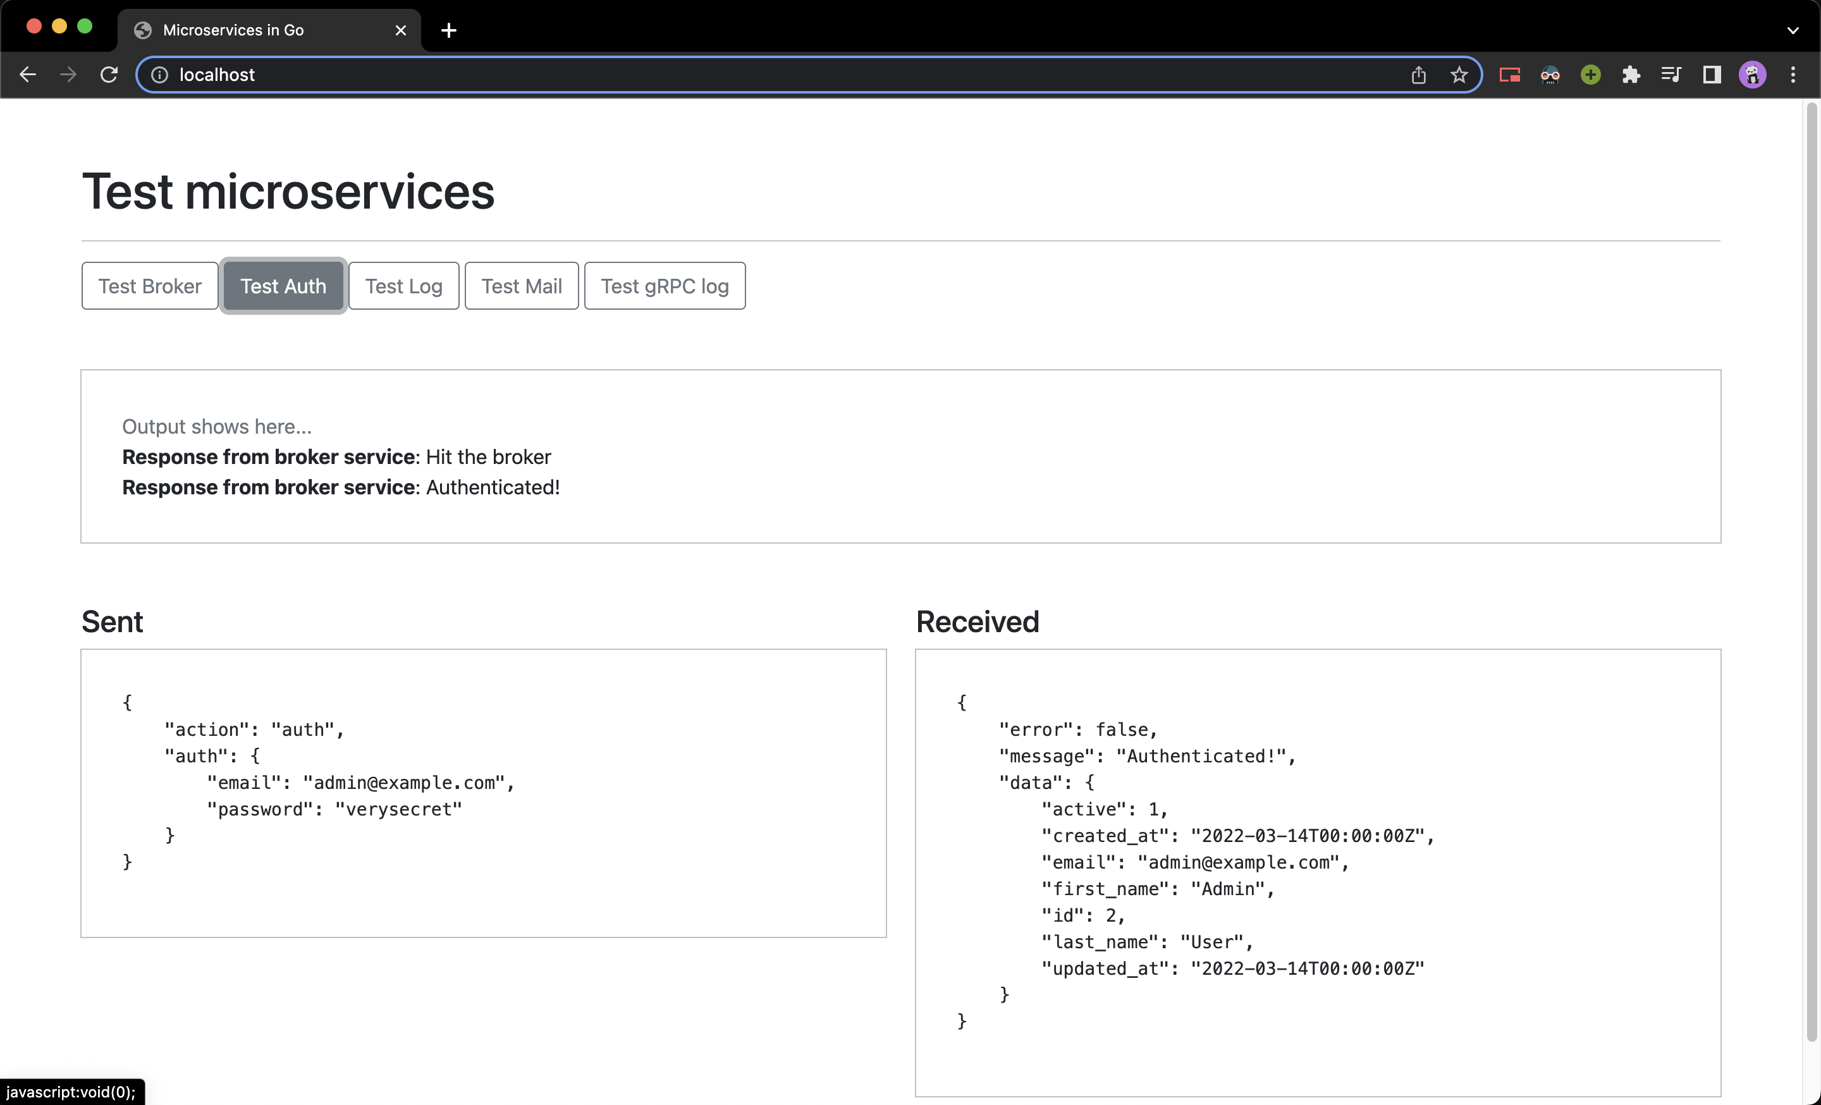This screenshot has height=1105, width=1821.
Task: Click the "id": 2 line in Received
Action: point(1084,916)
